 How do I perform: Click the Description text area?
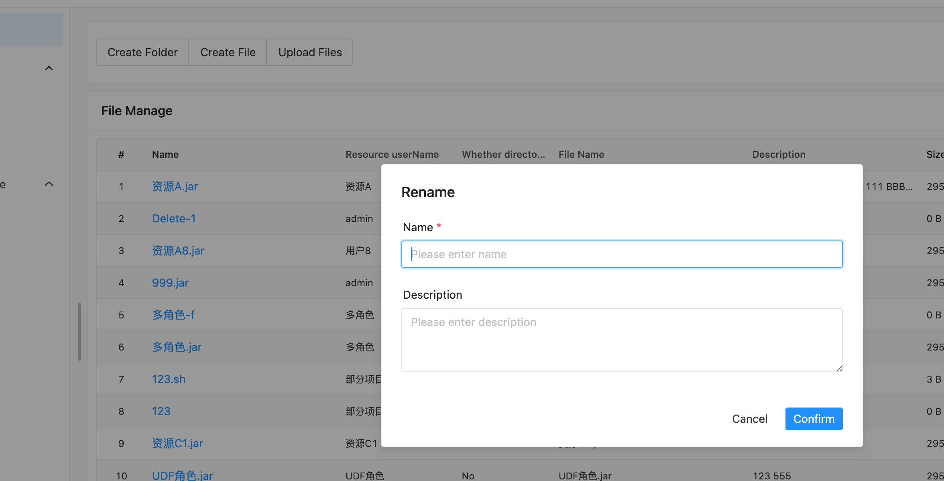point(621,340)
